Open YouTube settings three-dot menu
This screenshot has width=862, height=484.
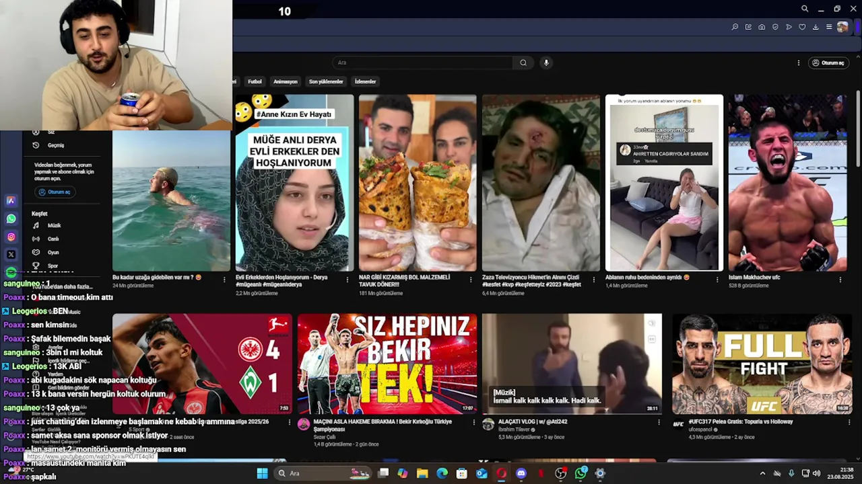point(799,63)
